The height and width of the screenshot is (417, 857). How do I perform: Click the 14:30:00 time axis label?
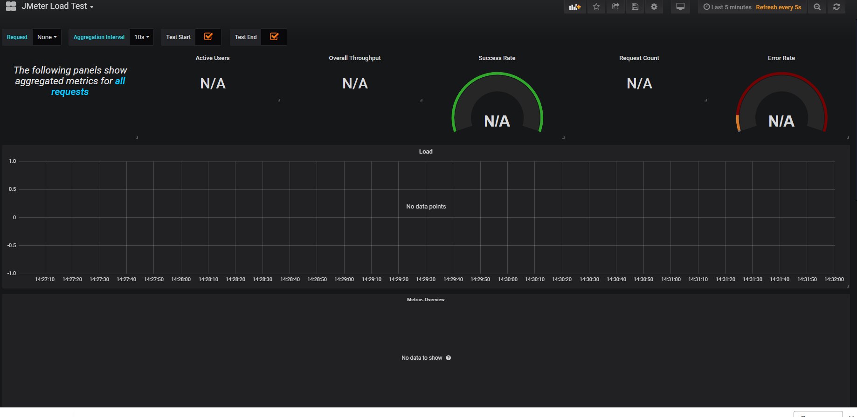click(x=508, y=280)
